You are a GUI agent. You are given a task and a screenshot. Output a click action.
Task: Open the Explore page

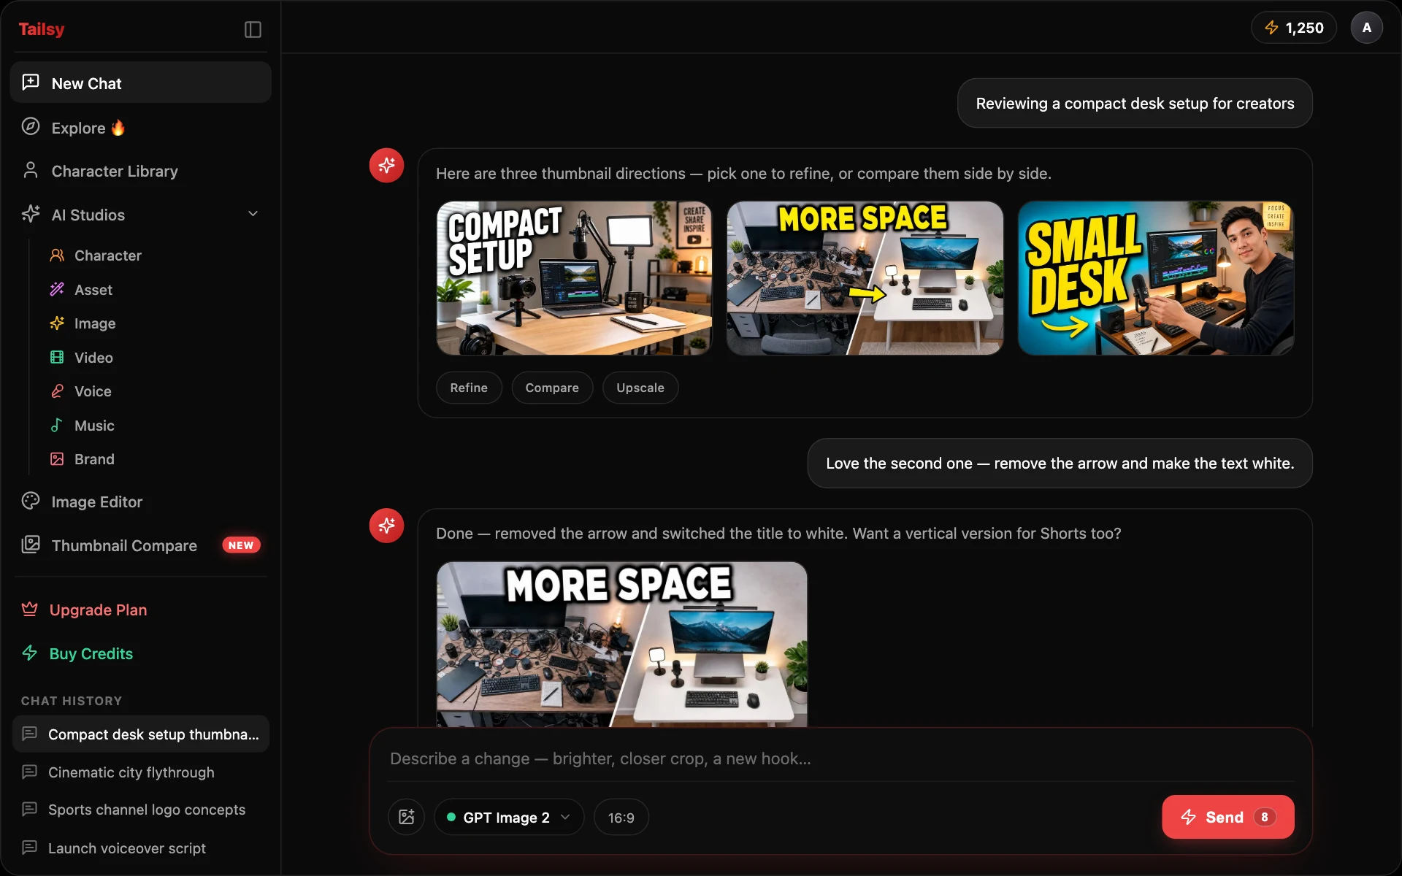[x=141, y=128]
